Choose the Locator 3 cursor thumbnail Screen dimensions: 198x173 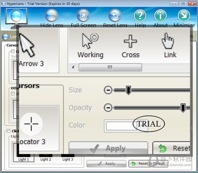pyautogui.click(x=39, y=128)
